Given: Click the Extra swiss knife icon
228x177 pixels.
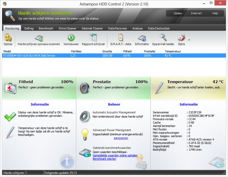Looking at the screenshot, I should pos(181,38).
